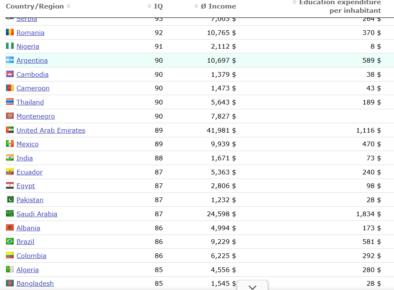This screenshot has width=394, height=290.
Task: Open the Romania country link
Action: pos(30,33)
